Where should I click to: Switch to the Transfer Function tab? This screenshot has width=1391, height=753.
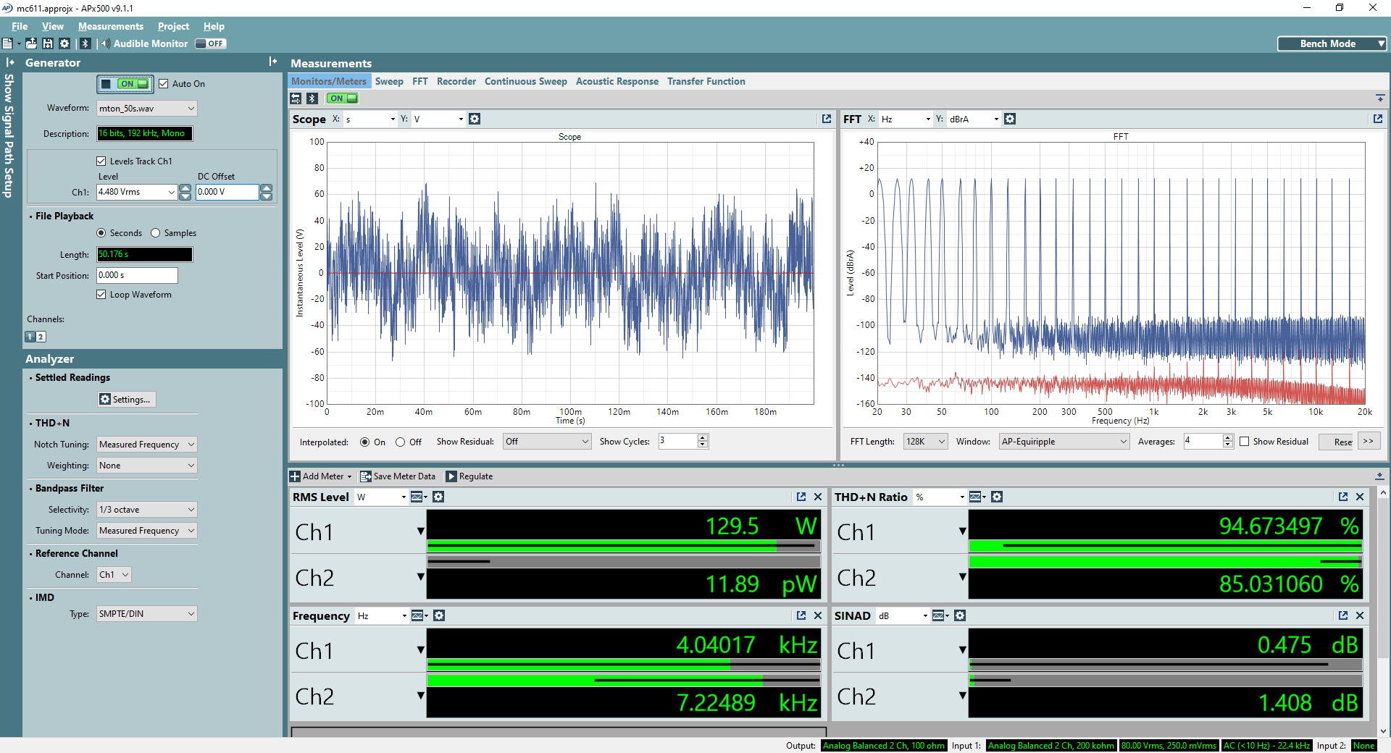[706, 81]
